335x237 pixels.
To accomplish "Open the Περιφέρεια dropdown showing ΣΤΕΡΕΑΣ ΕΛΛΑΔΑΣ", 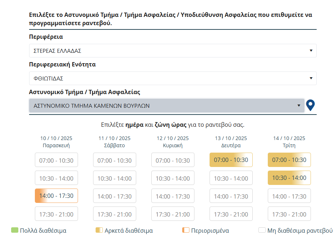I will click(173, 51).
